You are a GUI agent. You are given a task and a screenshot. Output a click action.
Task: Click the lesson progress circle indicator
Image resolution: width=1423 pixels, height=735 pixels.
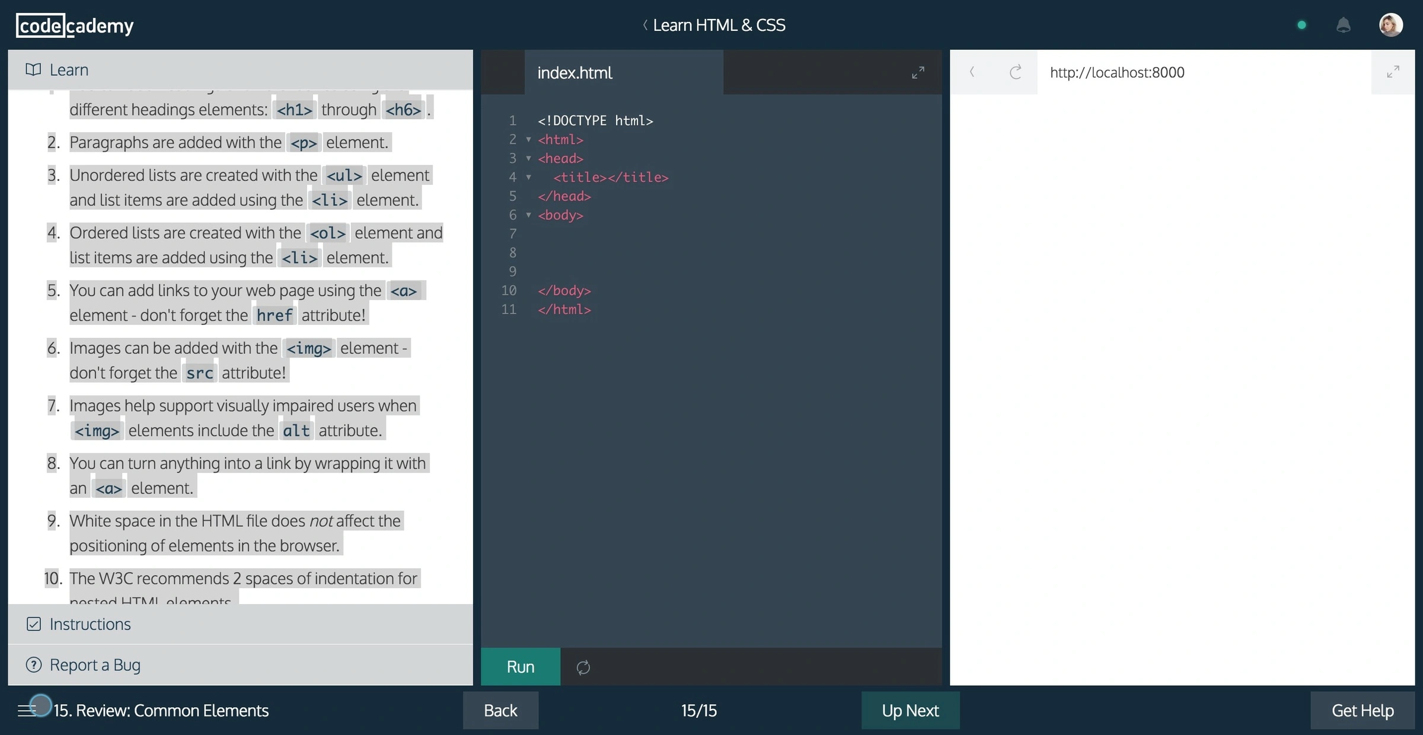[x=40, y=707]
